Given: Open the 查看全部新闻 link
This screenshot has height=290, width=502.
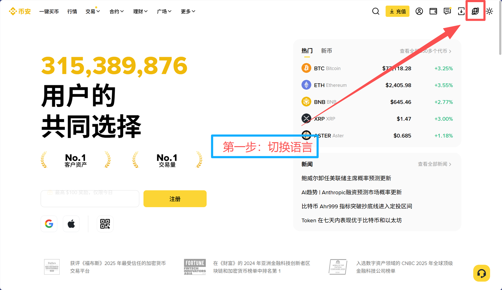Looking at the screenshot, I should (435, 164).
